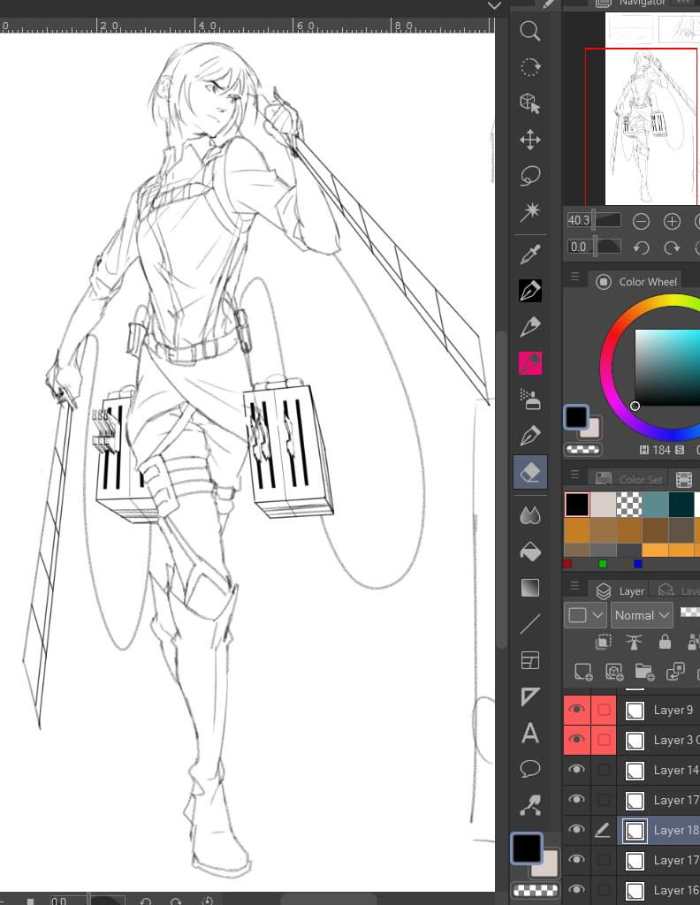Select the Rotate view tool
Screen dimensions: 700x905
(529, 67)
